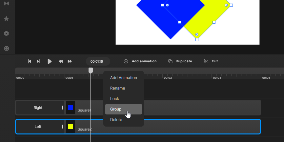Open the bow-tie shaped sidebar icon

point(6,3)
